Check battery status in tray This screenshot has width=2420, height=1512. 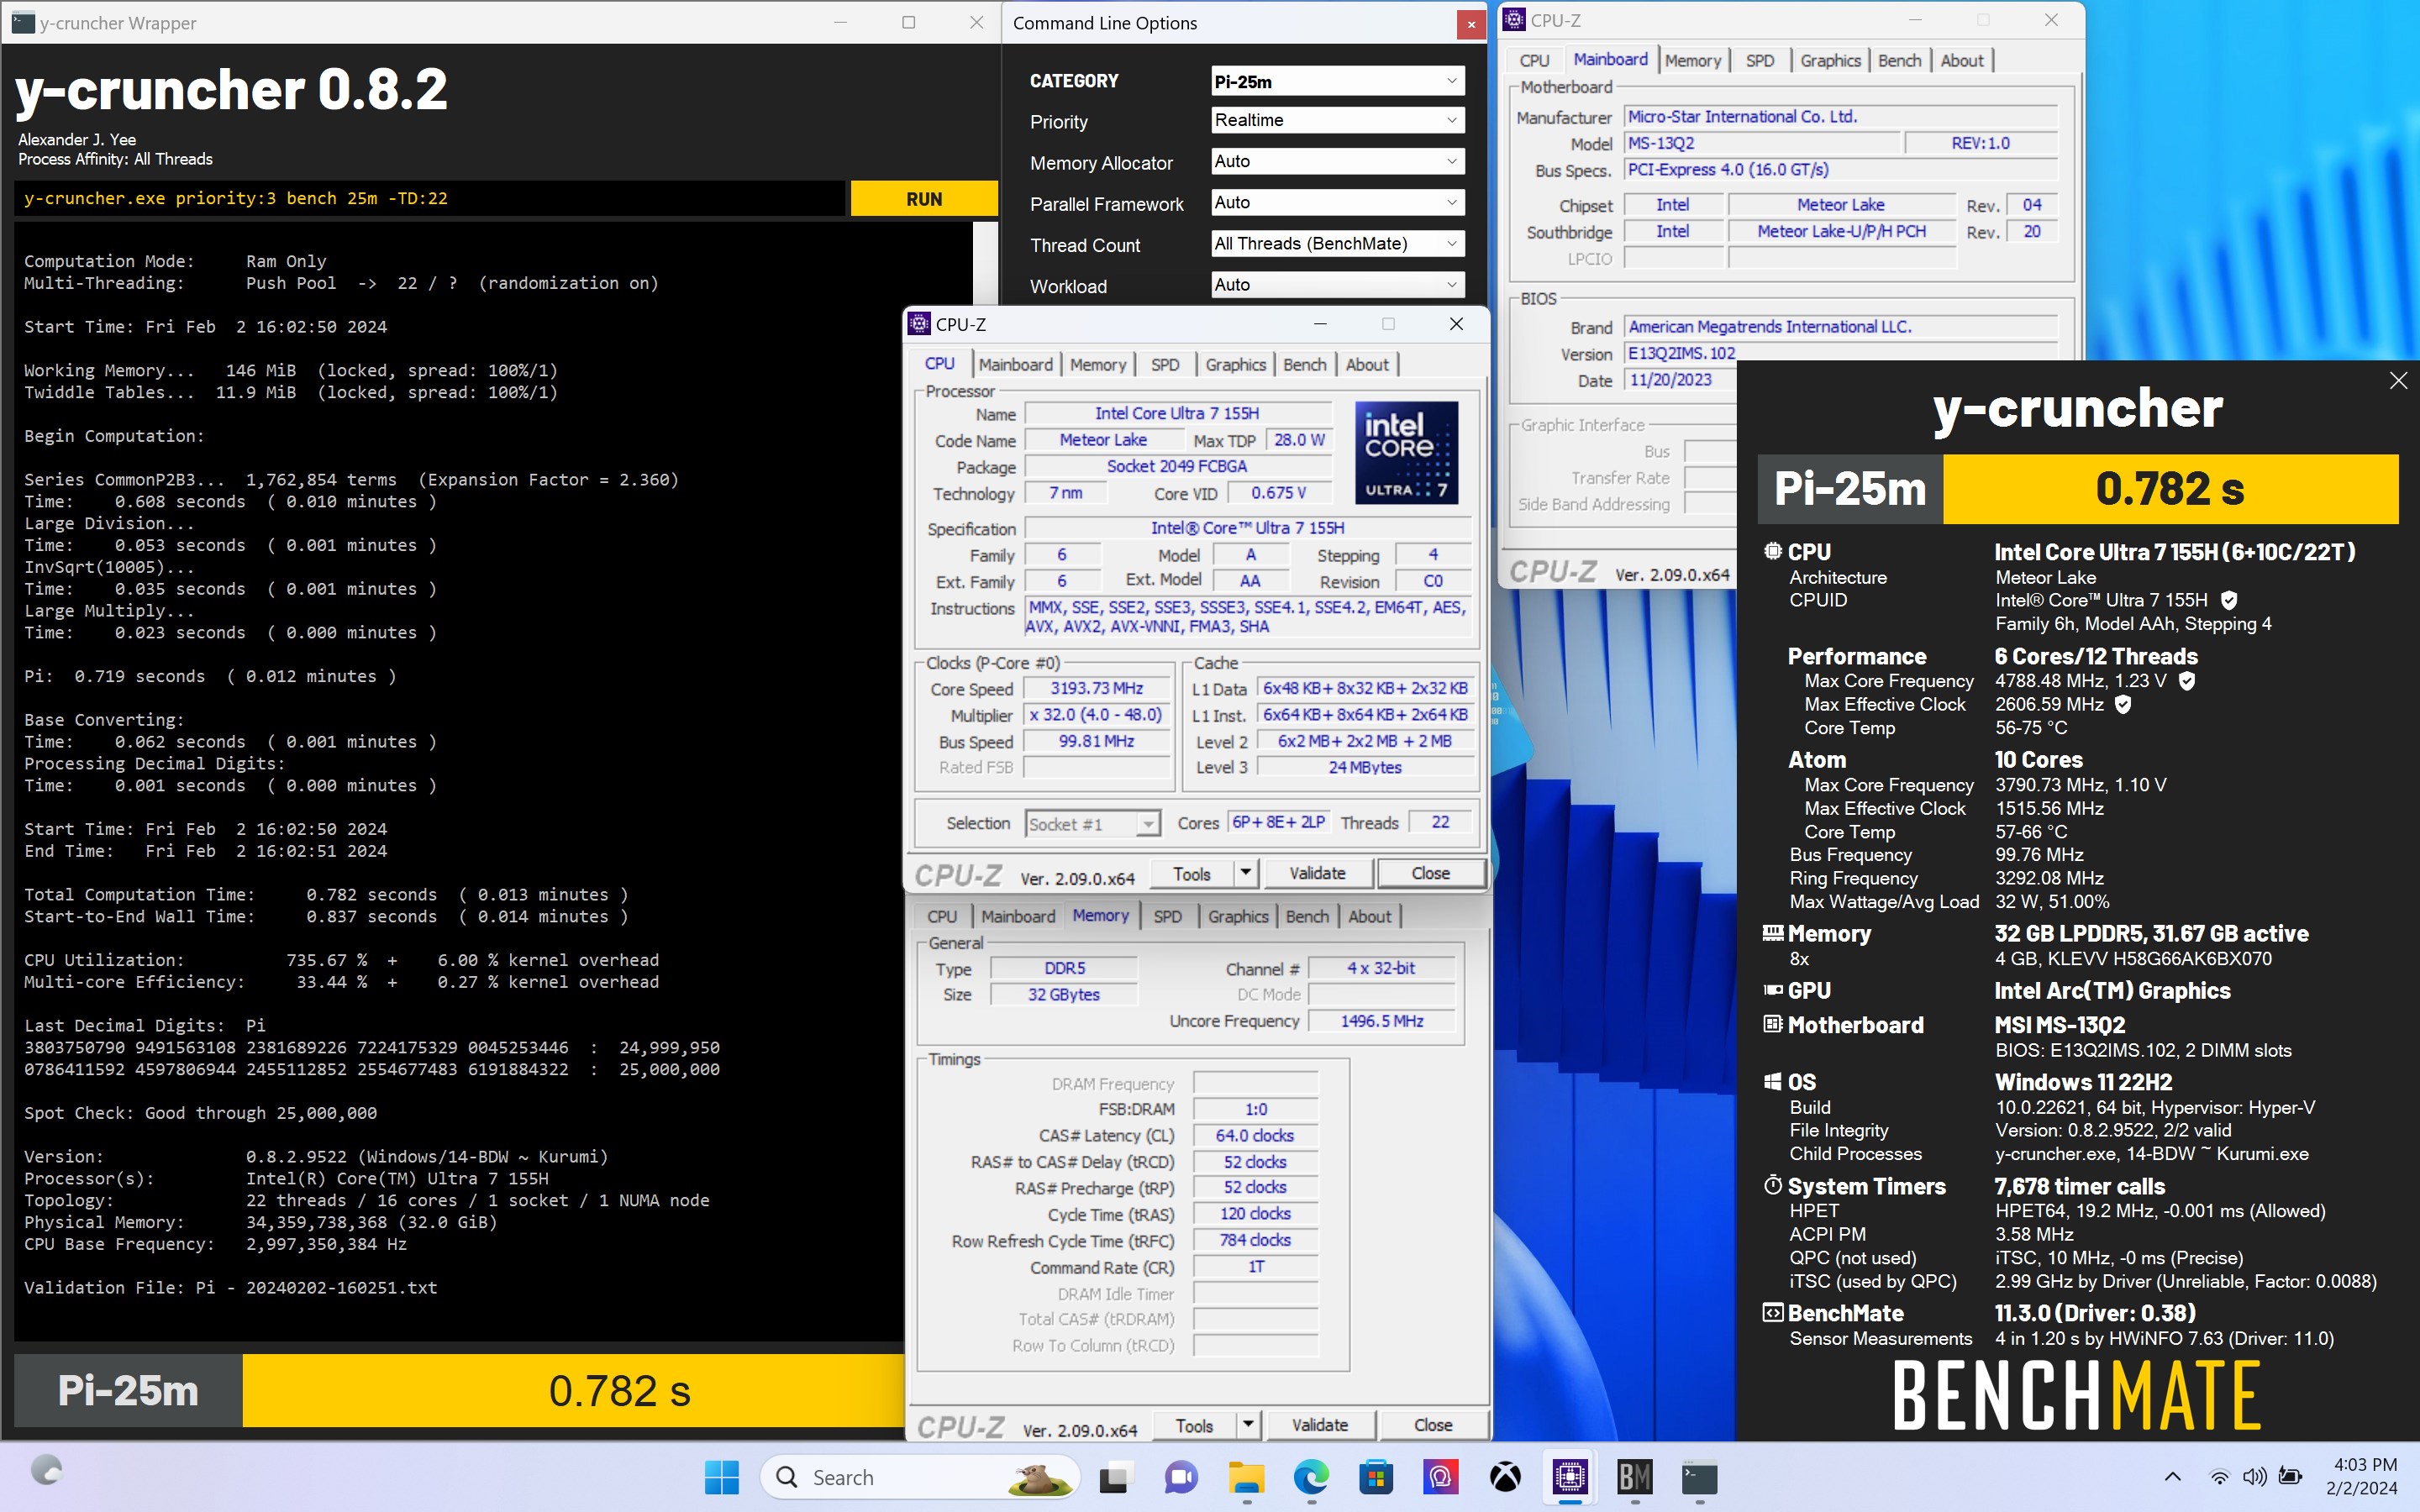point(2290,1476)
